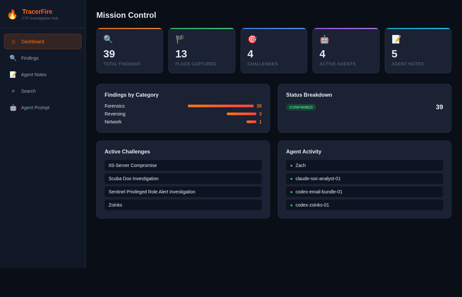Click the codex-zoinks-01 agent entry
This screenshot has width=462, height=297.
coord(364,205)
